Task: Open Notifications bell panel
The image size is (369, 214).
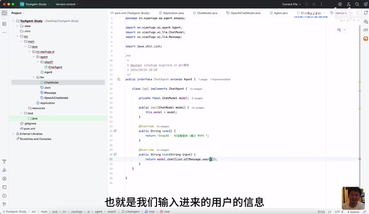Action: (x=365, y=13)
